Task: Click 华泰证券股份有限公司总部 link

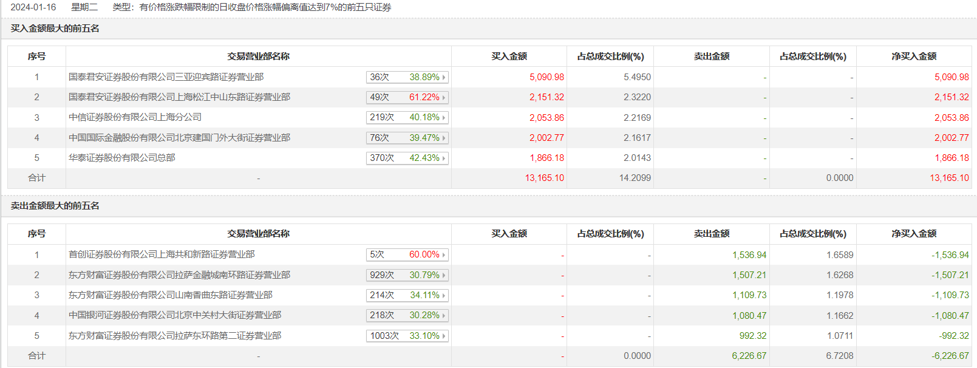Action: [121, 158]
